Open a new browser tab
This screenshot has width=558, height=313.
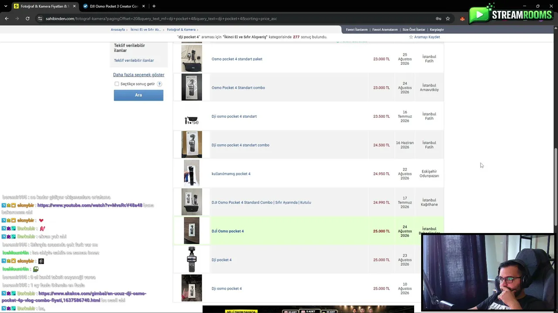click(154, 6)
